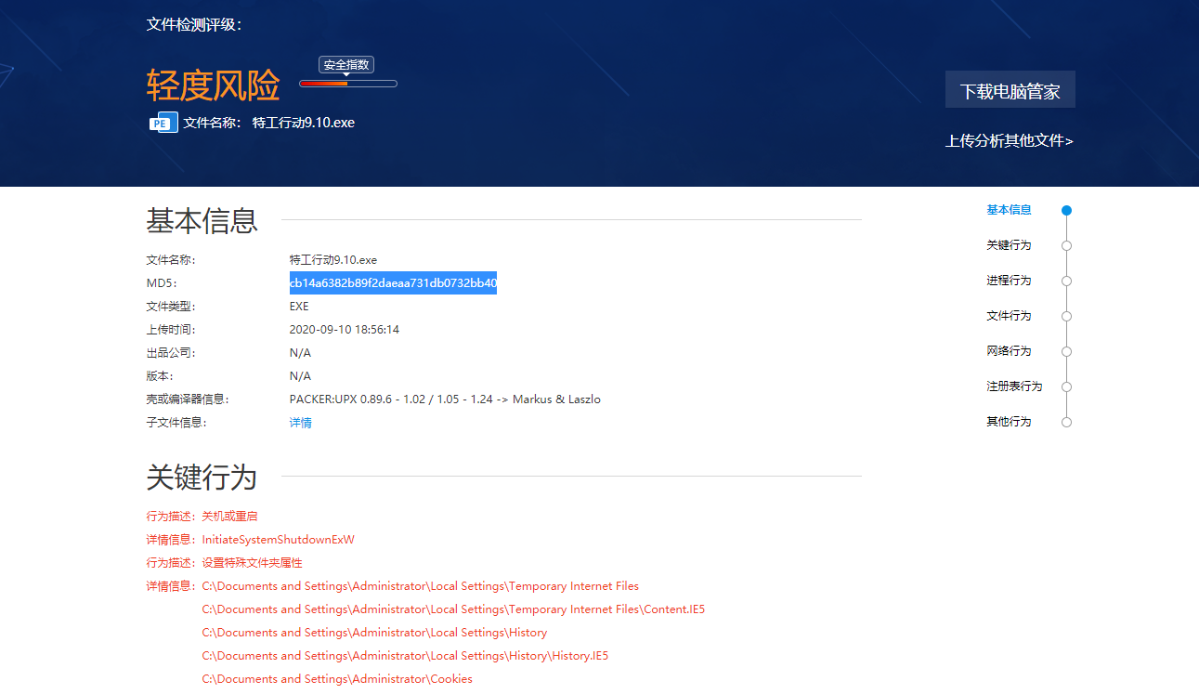Image resolution: width=1199 pixels, height=694 pixels.
Task: Click the 安全指数 badge
Action: pos(346,65)
